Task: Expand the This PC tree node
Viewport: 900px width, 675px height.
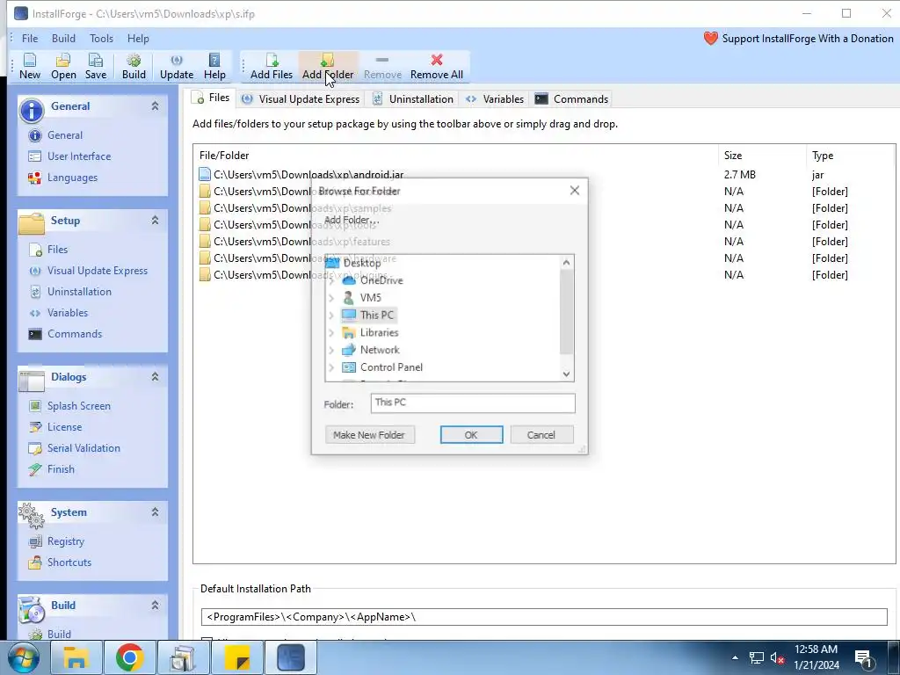Action: (x=331, y=316)
